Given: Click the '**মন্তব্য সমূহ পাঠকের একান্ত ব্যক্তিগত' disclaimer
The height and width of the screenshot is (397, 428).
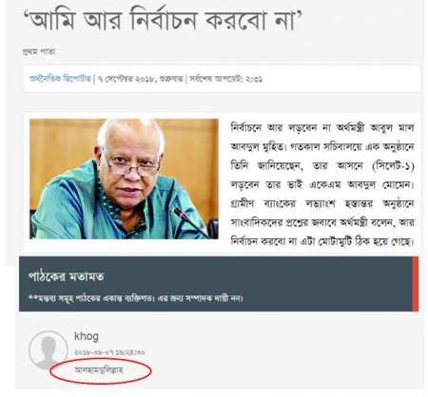Looking at the screenshot, I should 136,298.
